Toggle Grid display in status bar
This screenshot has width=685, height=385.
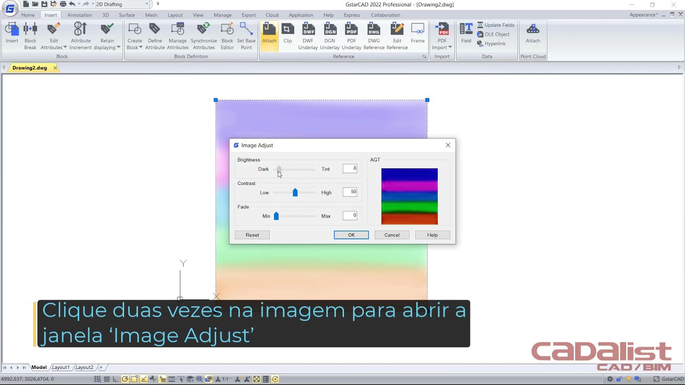click(x=107, y=380)
